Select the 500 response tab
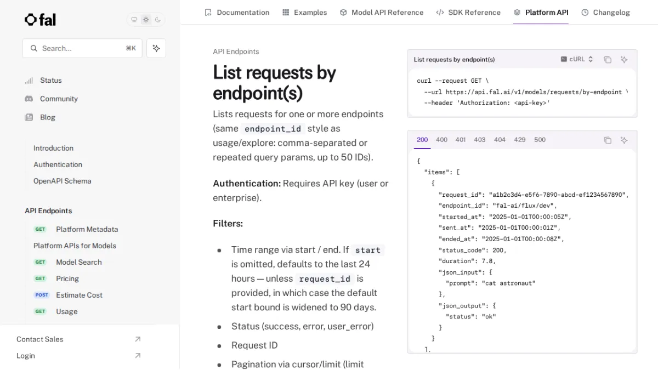This screenshot has width=658, height=370. pyautogui.click(x=540, y=140)
